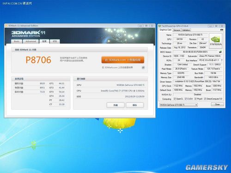The height and width of the screenshot is (173, 231).
Task: Click the GK104 GPU field
Action: 180,39
